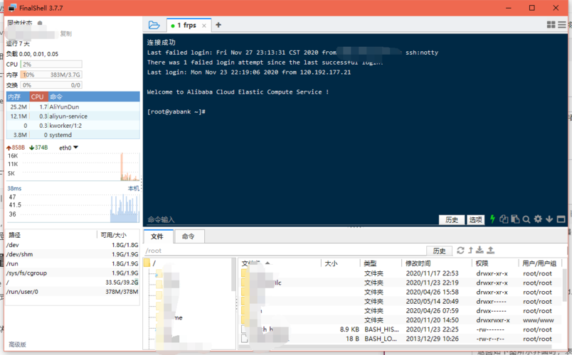Open terminal settings gear icon
The height and width of the screenshot is (355, 572).
(x=538, y=219)
